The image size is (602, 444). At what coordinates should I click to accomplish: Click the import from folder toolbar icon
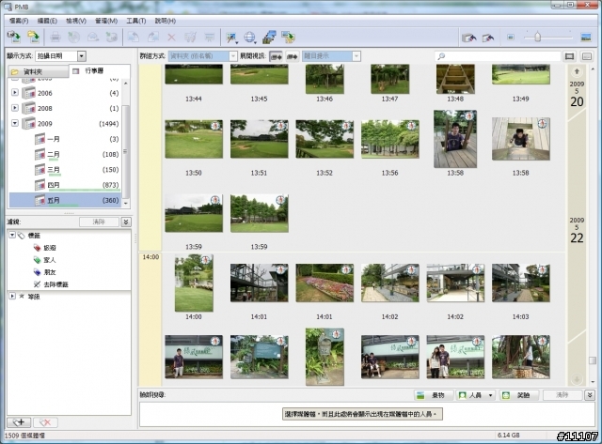pyautogui.click(x=34, y=38)
